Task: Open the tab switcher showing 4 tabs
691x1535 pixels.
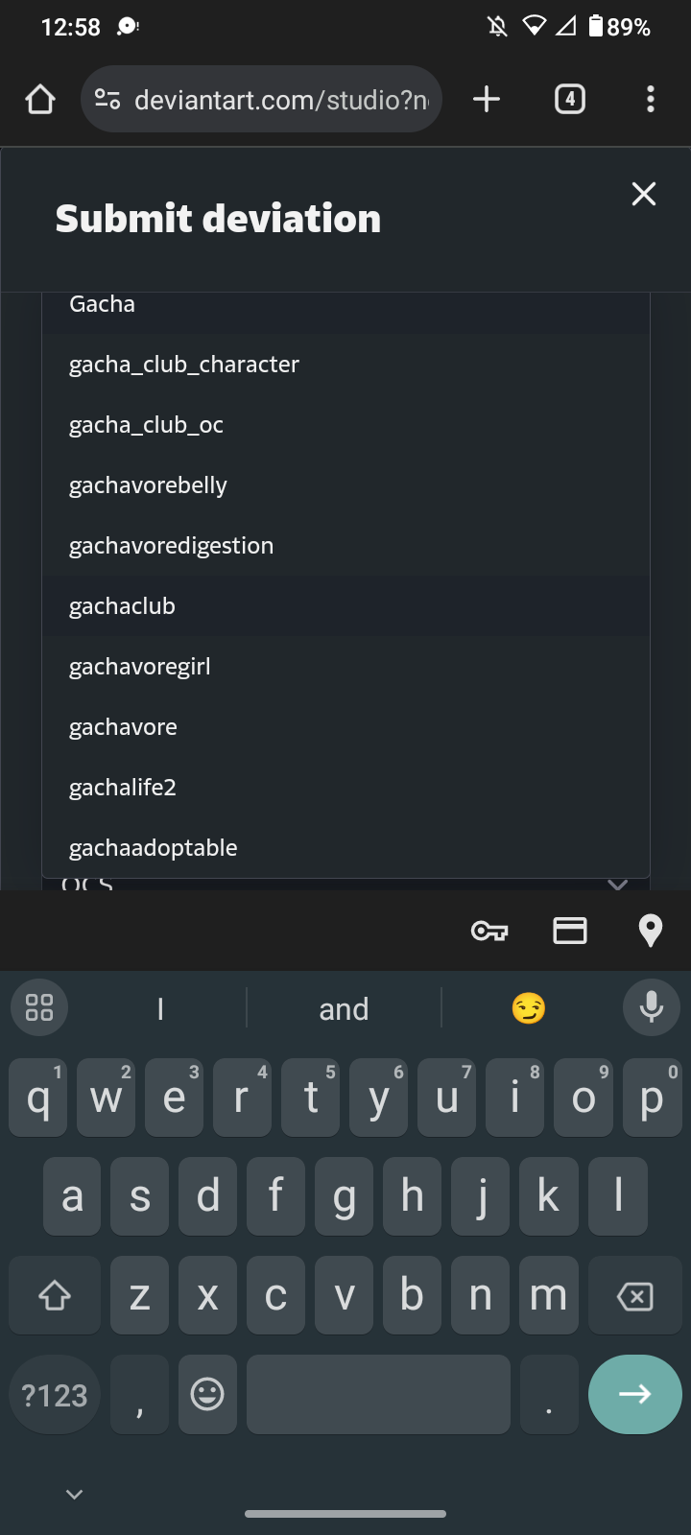Action: (x=570, y=99)
